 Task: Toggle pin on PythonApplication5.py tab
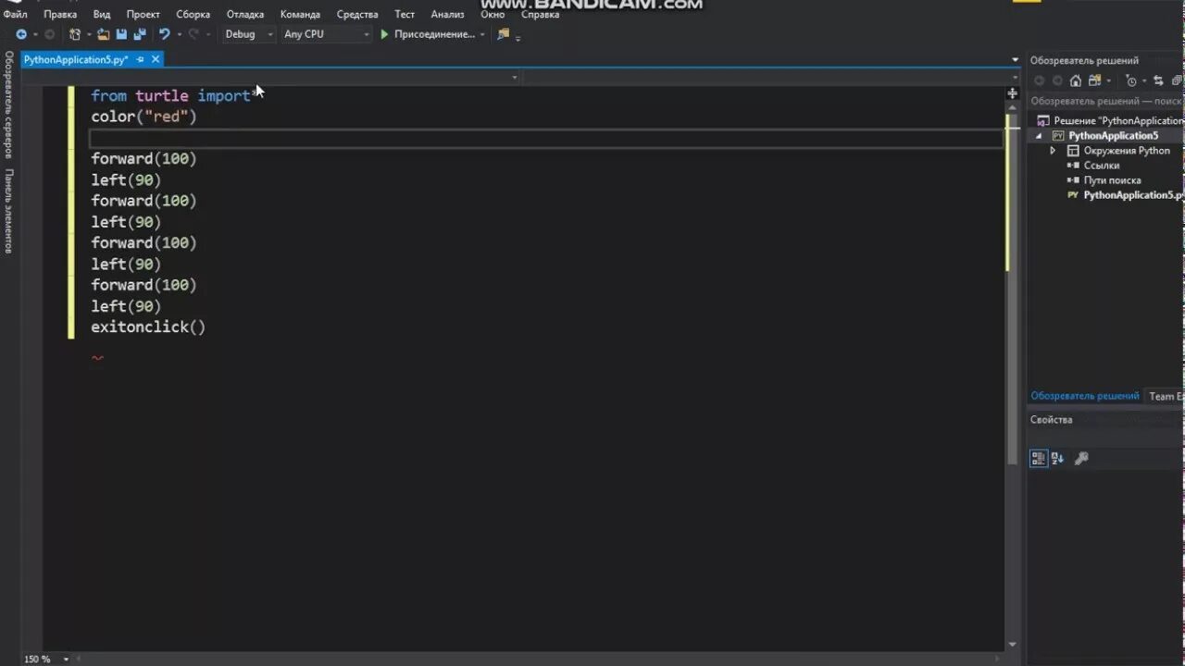click(x=140, y=59)
